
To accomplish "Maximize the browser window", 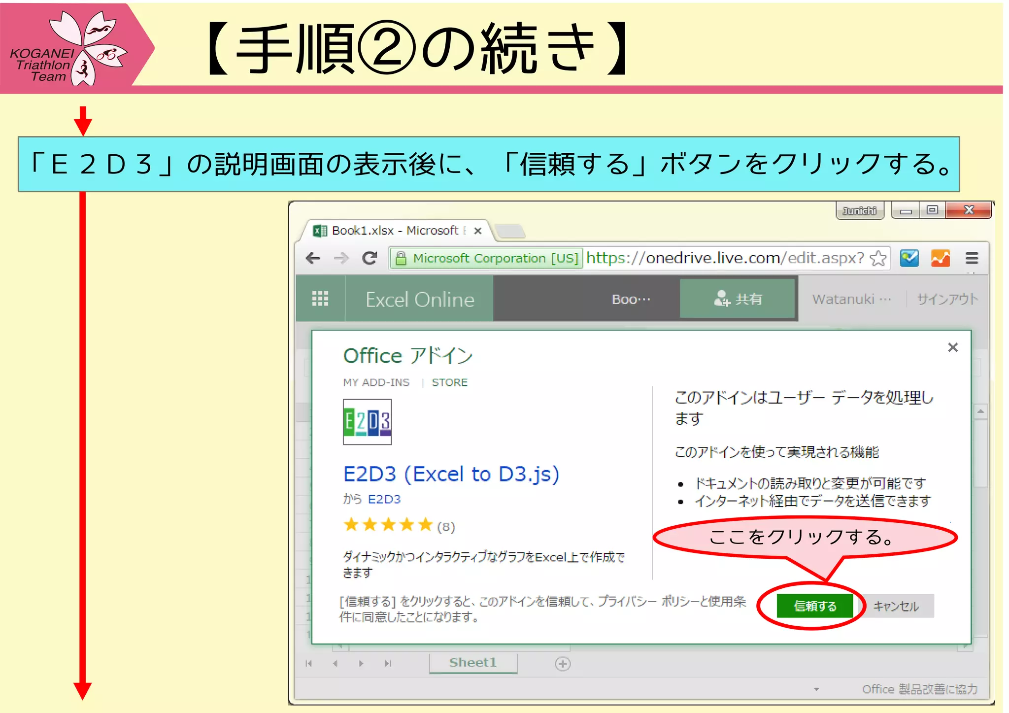I will 932,210.
